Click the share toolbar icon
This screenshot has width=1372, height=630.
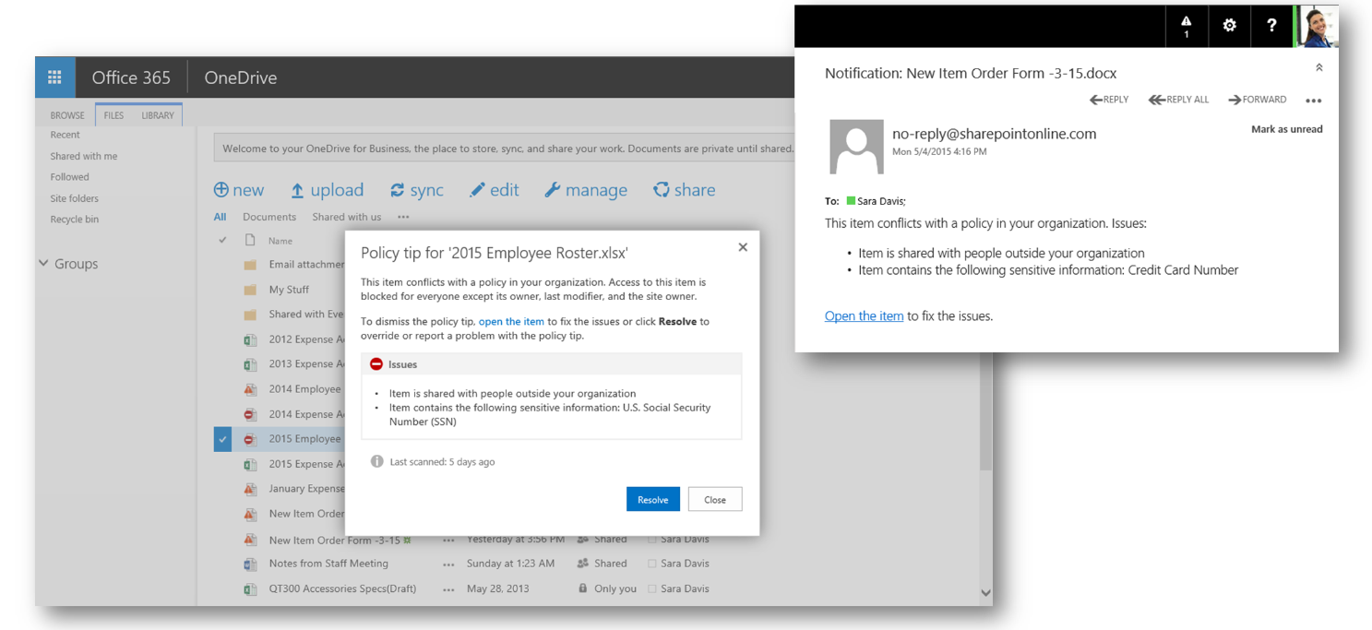[x=661, y=191]
